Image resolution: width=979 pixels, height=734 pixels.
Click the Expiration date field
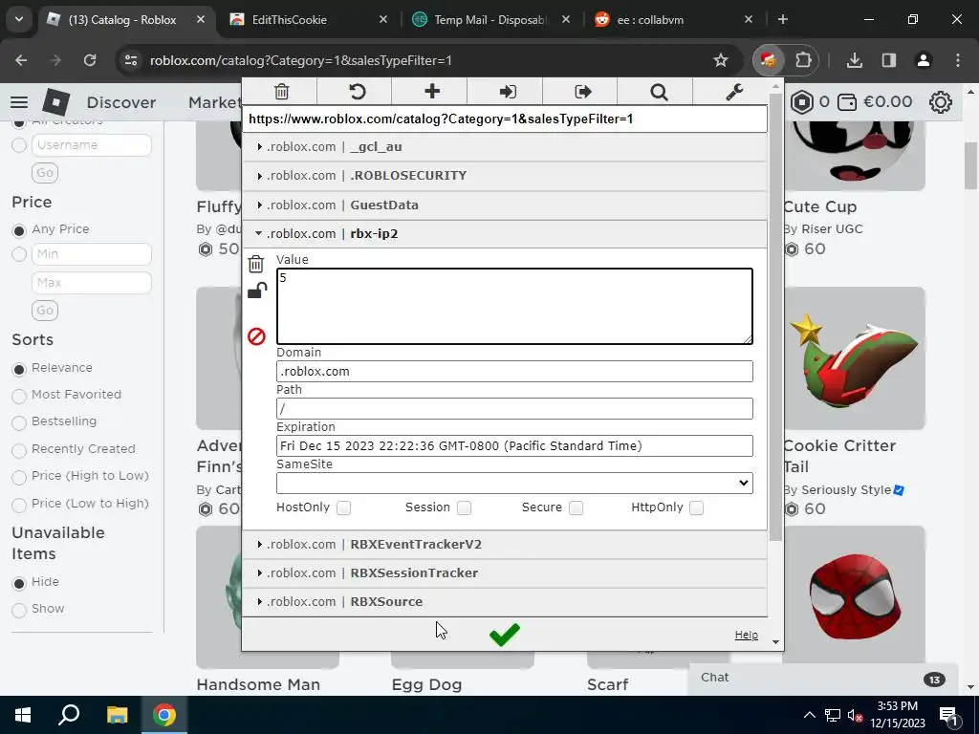pyautogui.click(x=514, y=445)
